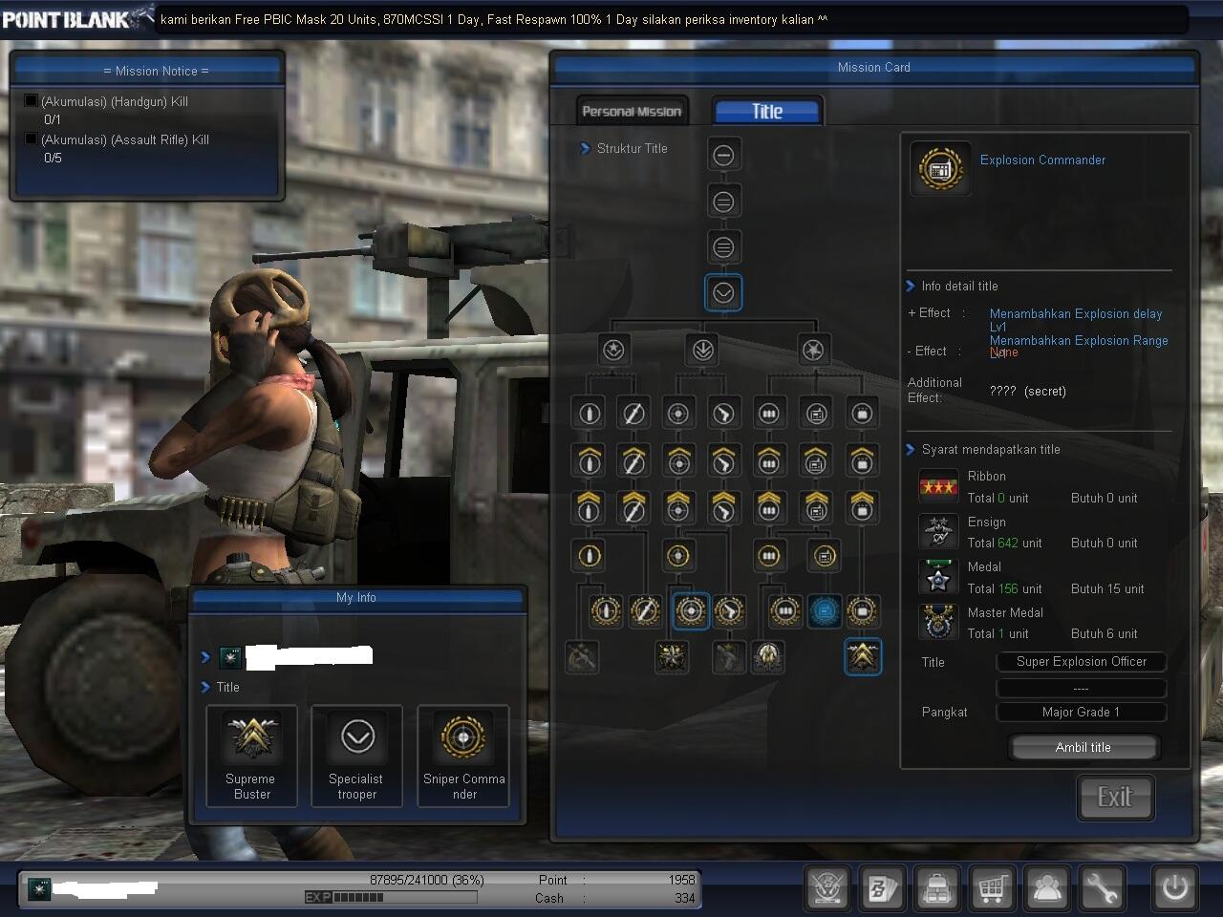Viewport: 1223px width, 917px height.
Task: Click the Ensign requirement icon
Action: point(938,532)
